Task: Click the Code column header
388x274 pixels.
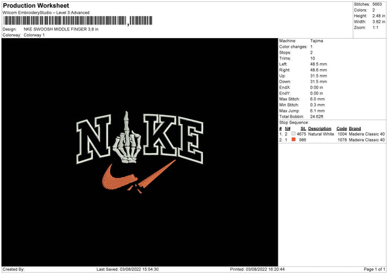Action: [341, 129]
